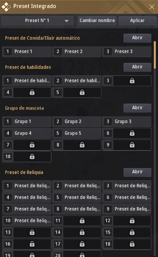The height and width of the screenshot is (257, 158).
Task: Select pet Grupo 4
Action: (x=27, y=133)
